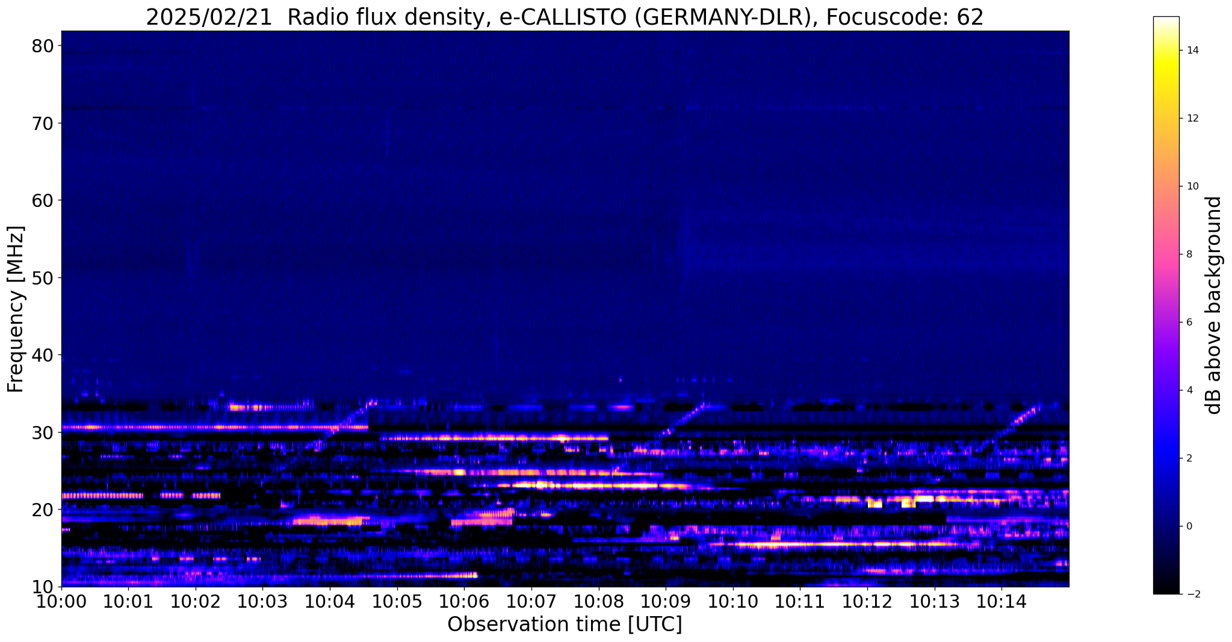Click the 10:09 time tick label
The width and height of the screenshot is (1232, 642).
tap(666, 602)
